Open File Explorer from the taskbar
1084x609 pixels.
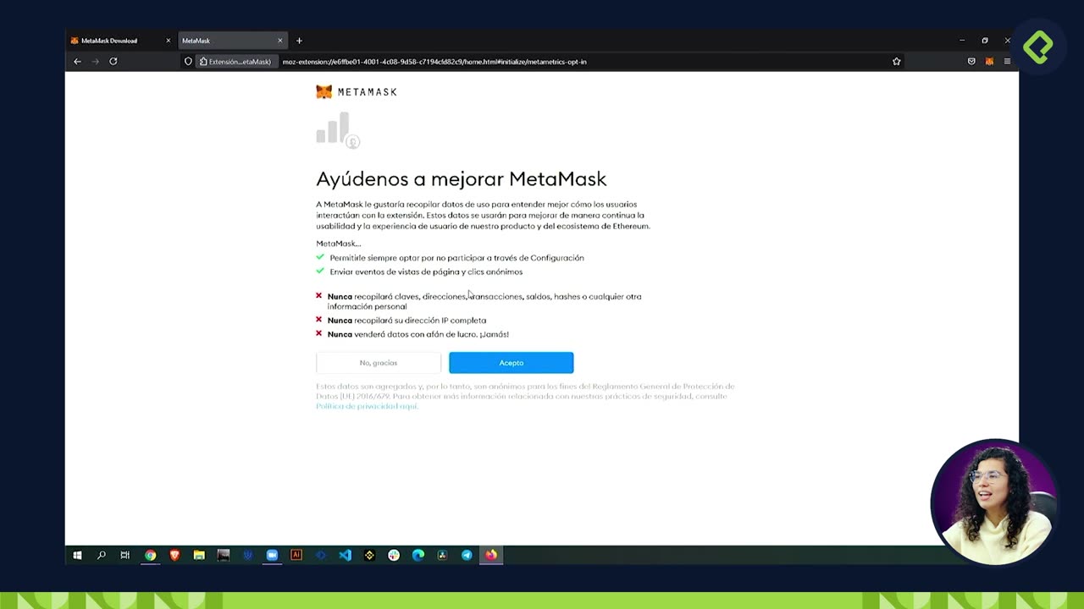pyautogui.click(x=199, y=556)
